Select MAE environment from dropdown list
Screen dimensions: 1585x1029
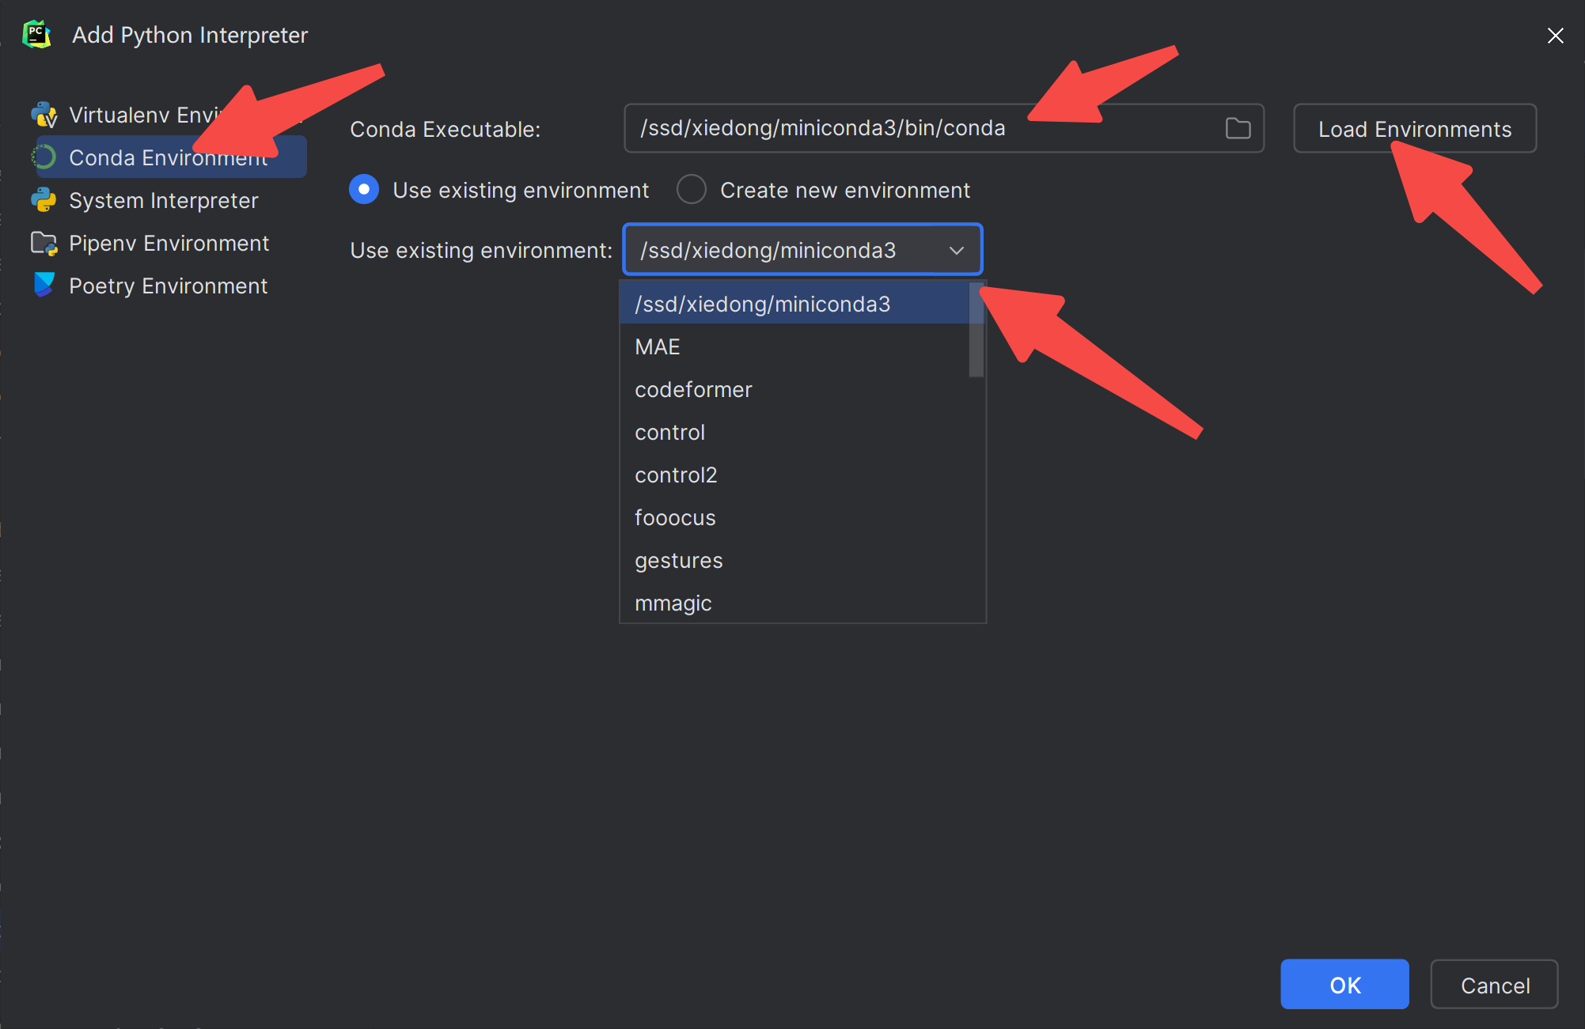(658, 346)
